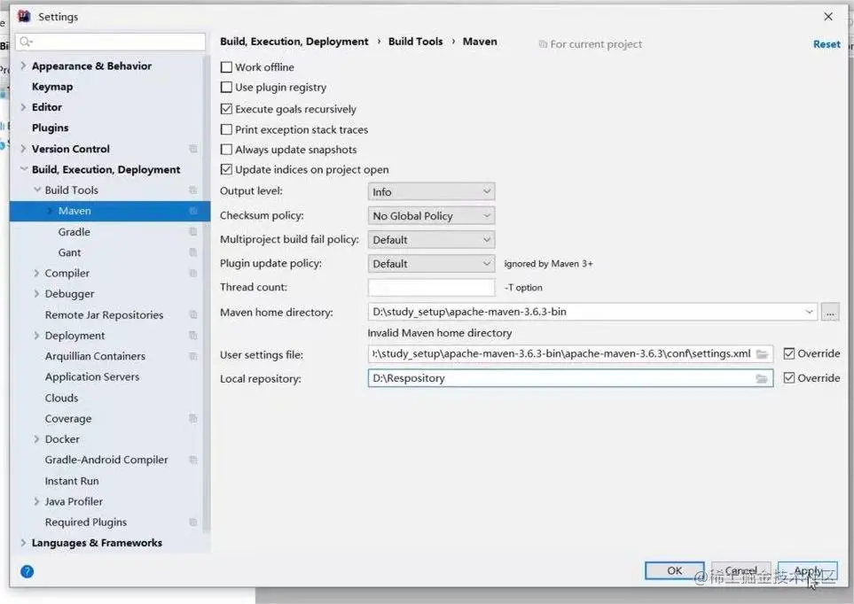Collapse the Build Tools node
The image size is (854, 604).
click(37, 190)
